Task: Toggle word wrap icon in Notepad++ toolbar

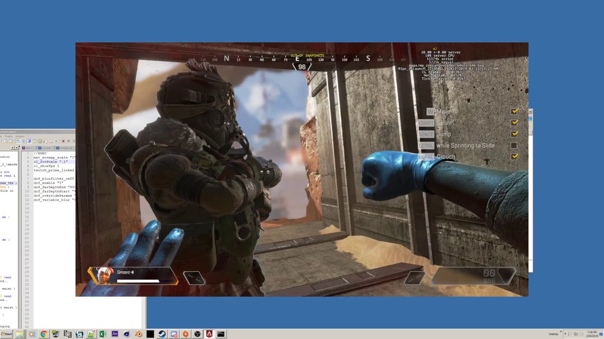Action: click(x=18, y=141)
